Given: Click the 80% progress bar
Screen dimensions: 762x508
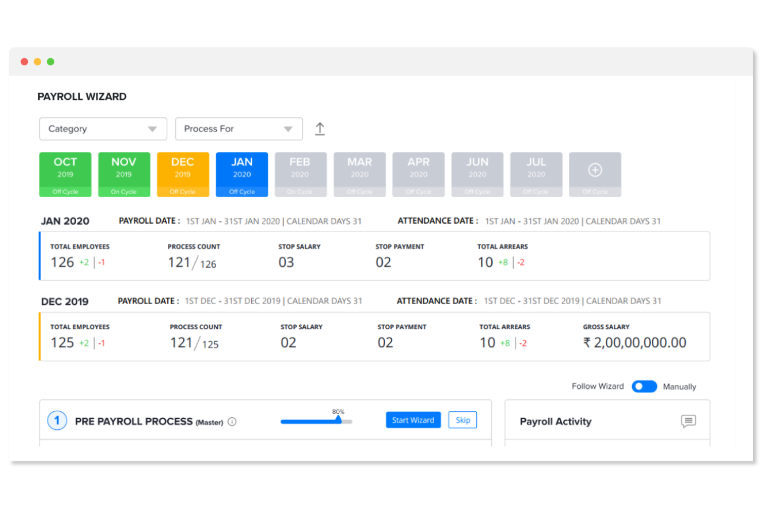Looking at the screenshot, I should point(316,421).
